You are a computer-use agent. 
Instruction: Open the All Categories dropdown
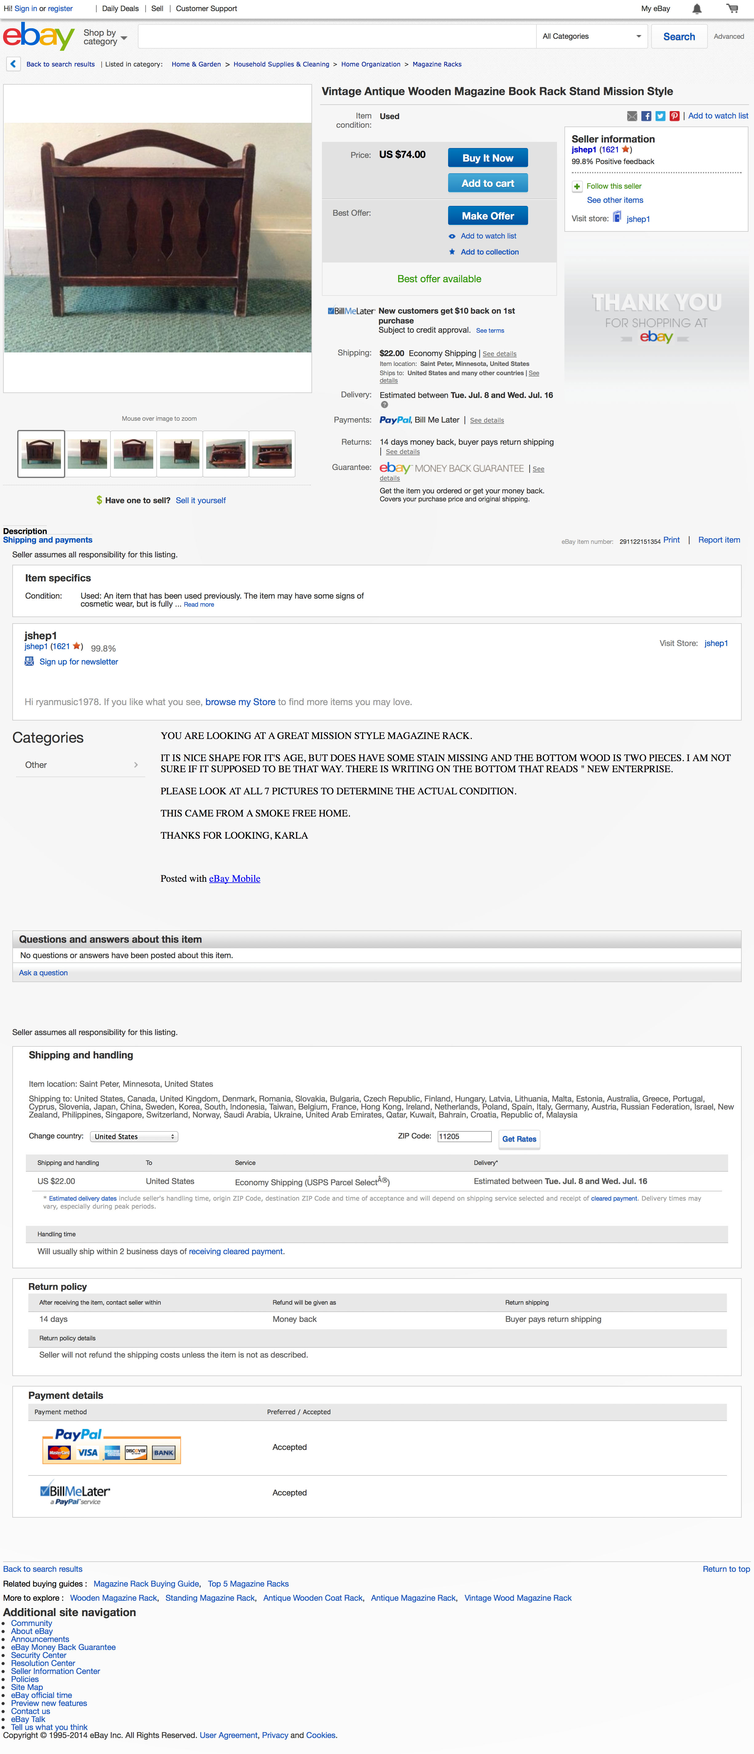point(591,37)
